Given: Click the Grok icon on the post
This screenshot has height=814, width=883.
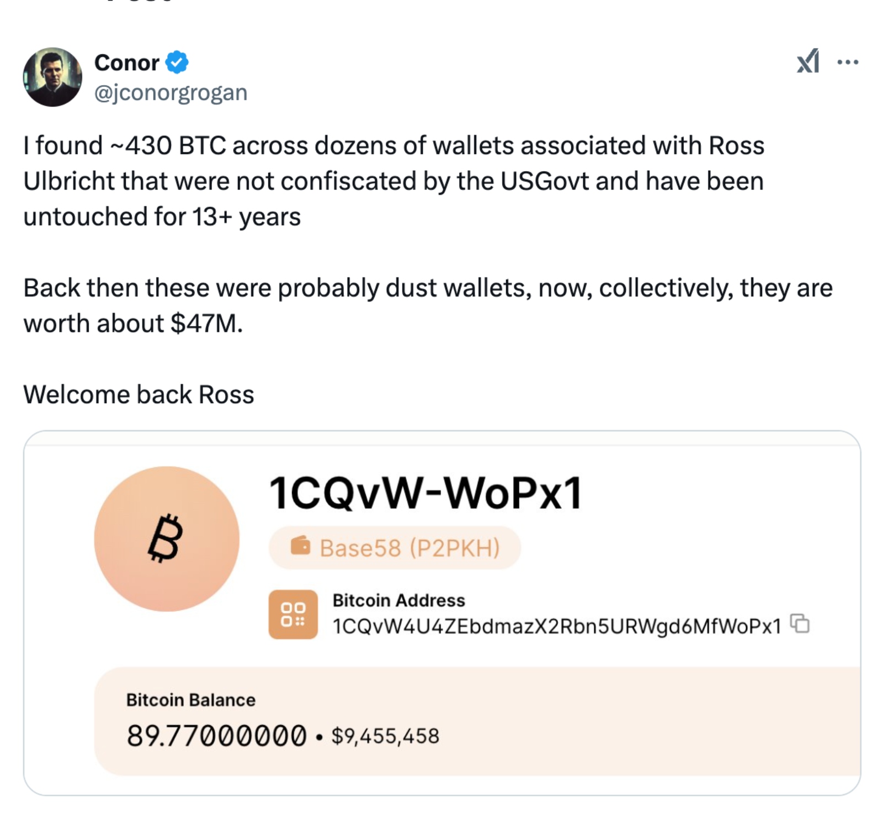Looking at the screenshot, I should point(807,61).
